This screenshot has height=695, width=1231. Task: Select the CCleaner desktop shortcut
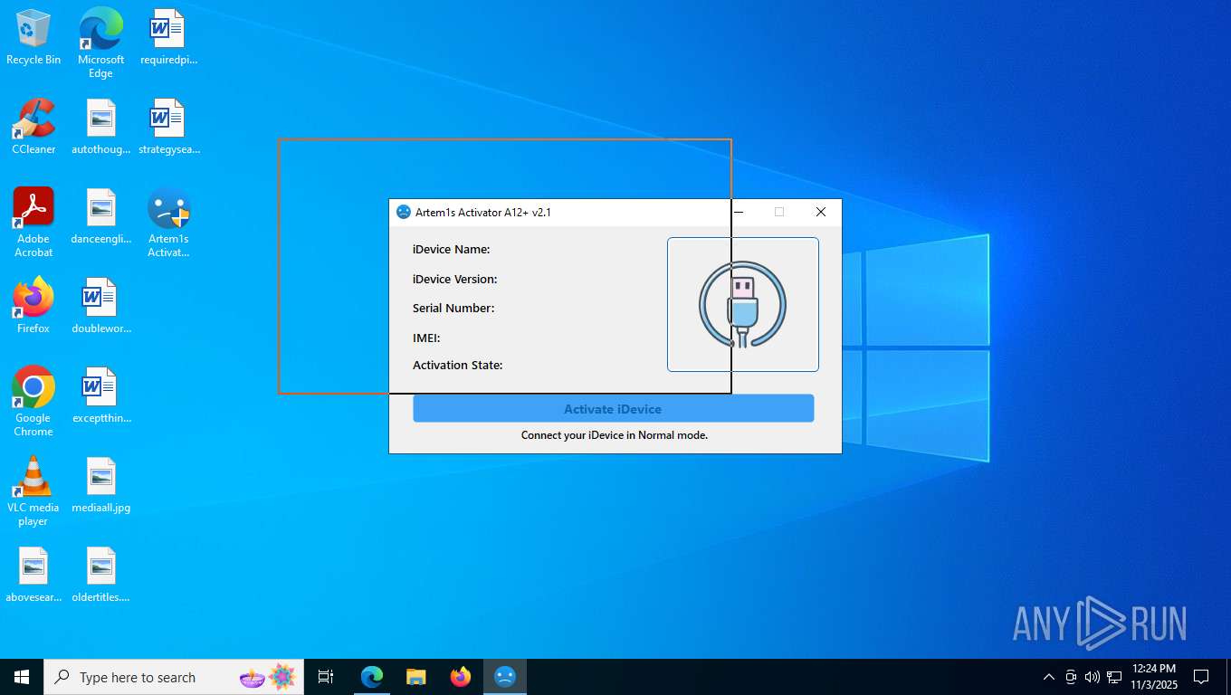coord(33,127)
